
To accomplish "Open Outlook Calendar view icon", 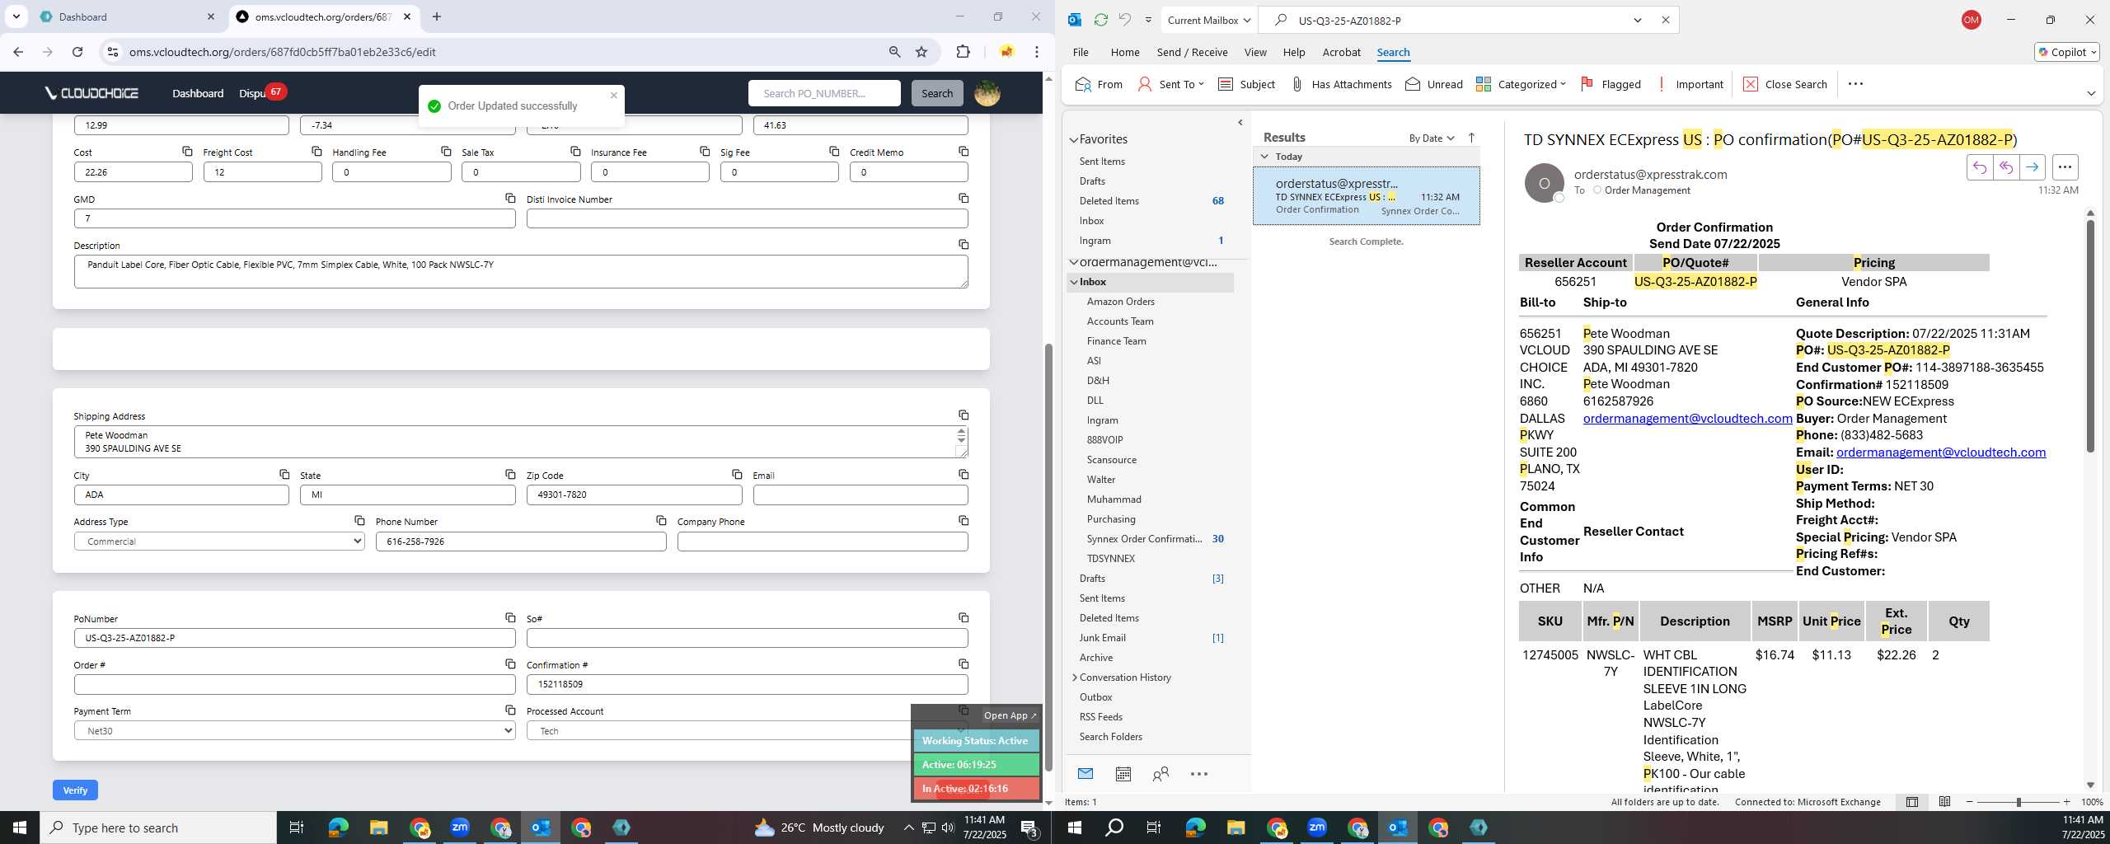I will coord(1123,773).
